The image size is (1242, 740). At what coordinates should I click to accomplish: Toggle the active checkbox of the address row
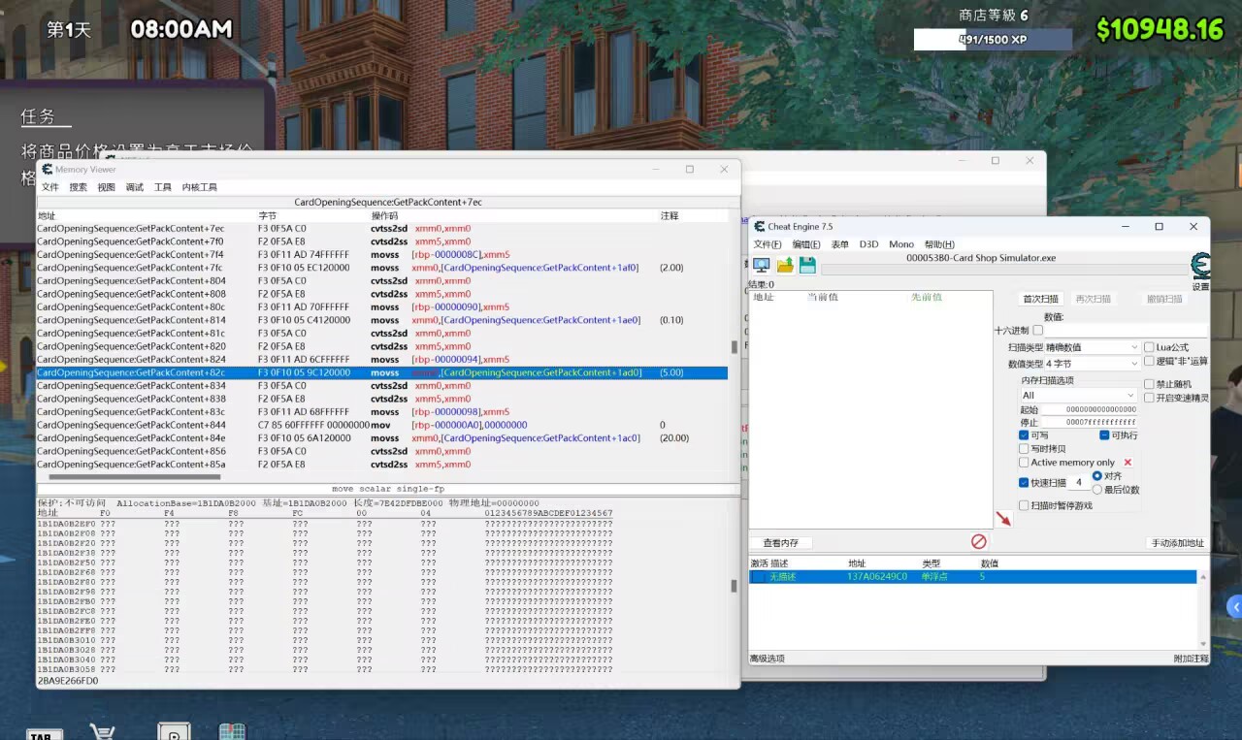[758, 577]
